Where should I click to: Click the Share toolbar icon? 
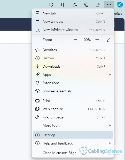[x=98, y=5]
